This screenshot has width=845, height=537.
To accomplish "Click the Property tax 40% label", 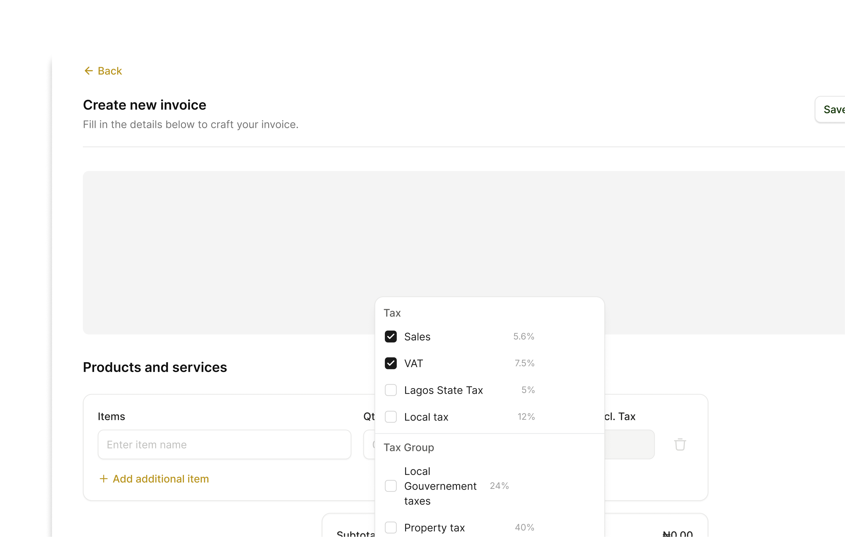I will pyautogui.click(x=434, y=527).
